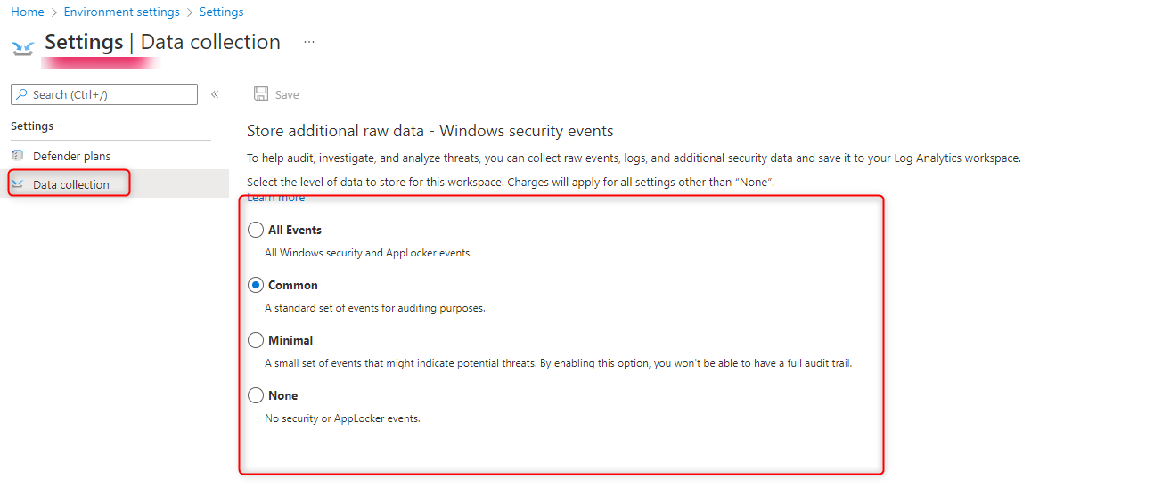Click the cloud Settings header icon
1162x495 pixels.
coord(24,46)
